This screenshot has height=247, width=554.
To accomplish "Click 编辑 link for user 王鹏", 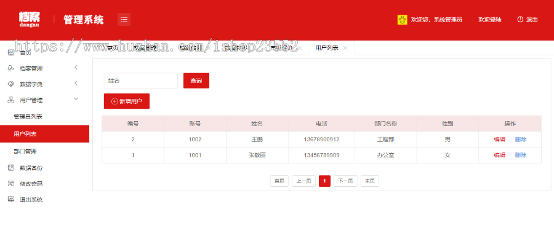I will click(499, 139).
